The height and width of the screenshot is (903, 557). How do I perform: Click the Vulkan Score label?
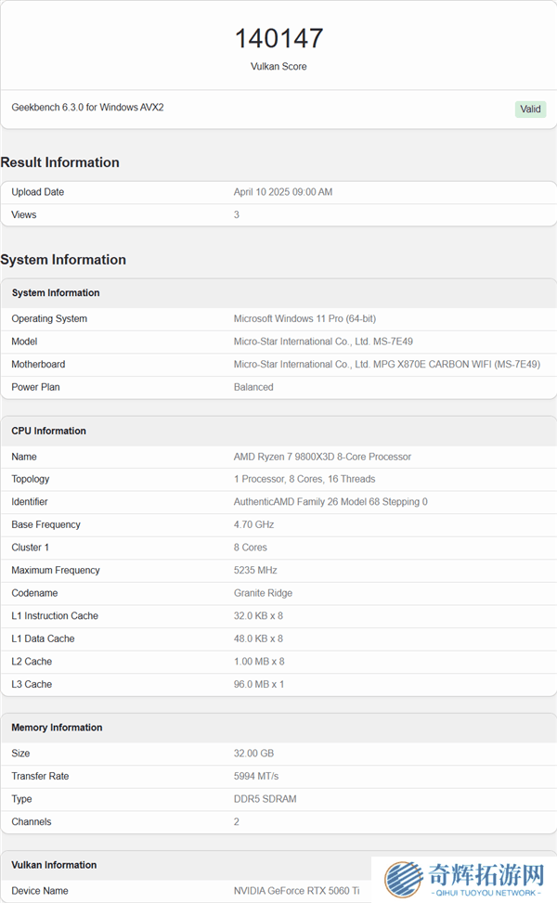tap(278, 67)
